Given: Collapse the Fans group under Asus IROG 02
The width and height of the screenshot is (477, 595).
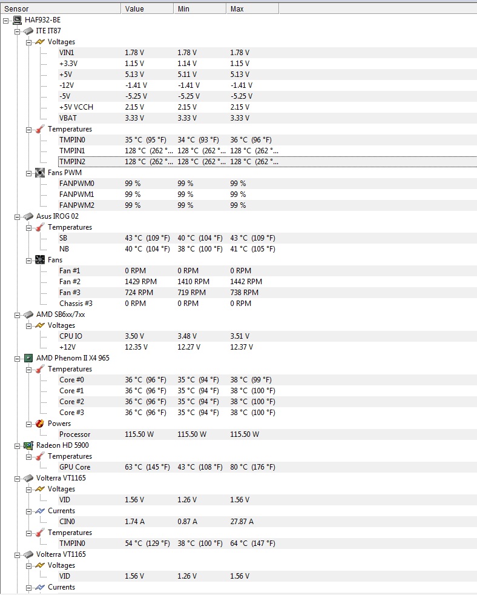Looking at the screenshot, I should (28, 261).
